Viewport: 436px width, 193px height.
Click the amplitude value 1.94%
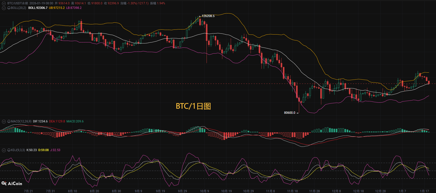tap(161, 3)
